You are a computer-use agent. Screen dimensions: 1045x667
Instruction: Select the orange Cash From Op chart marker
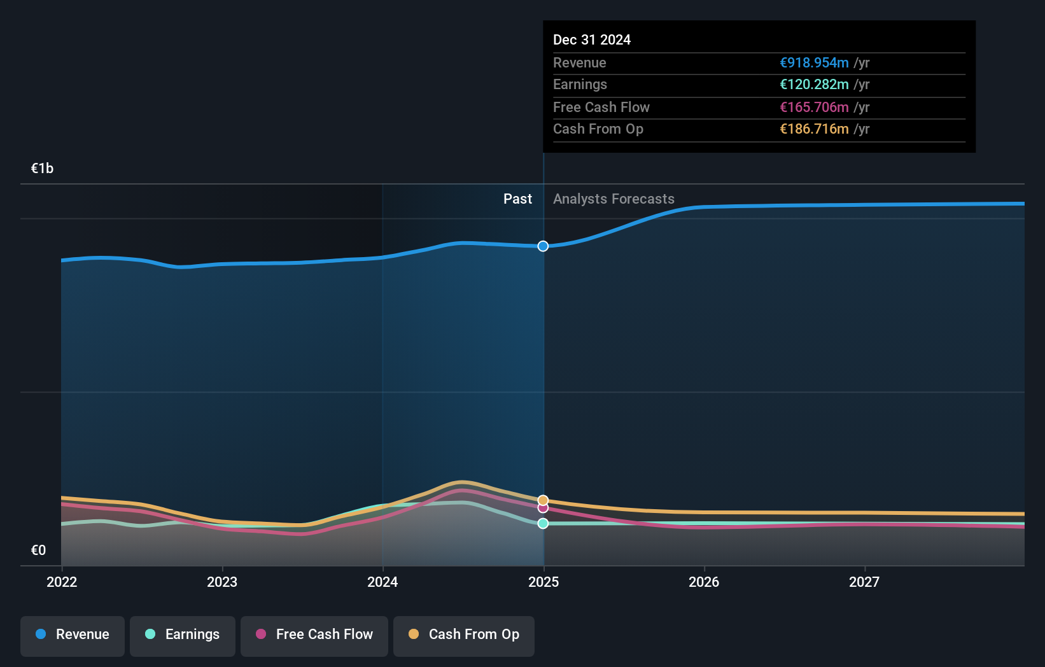pyautogui.click(x=543, y=499)
